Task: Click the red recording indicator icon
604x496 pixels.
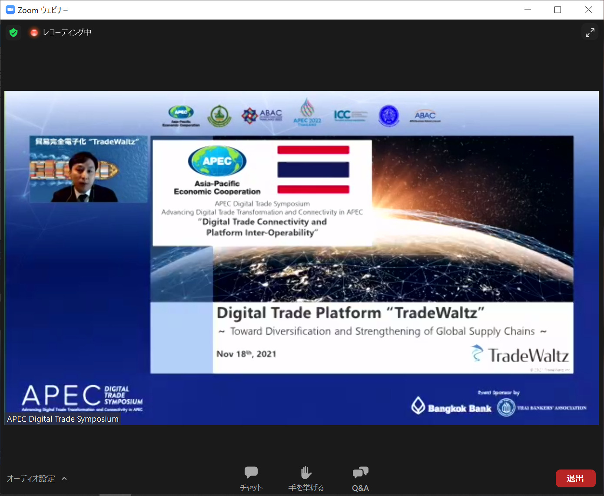Action: [x=34, y=33]
